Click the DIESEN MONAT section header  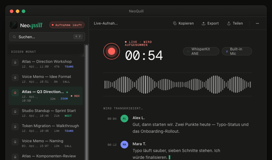coord(24,52)
